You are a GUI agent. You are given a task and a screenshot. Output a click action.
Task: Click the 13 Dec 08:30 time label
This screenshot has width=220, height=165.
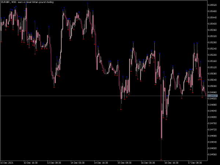pyautogui.click(x=55, y=162)
